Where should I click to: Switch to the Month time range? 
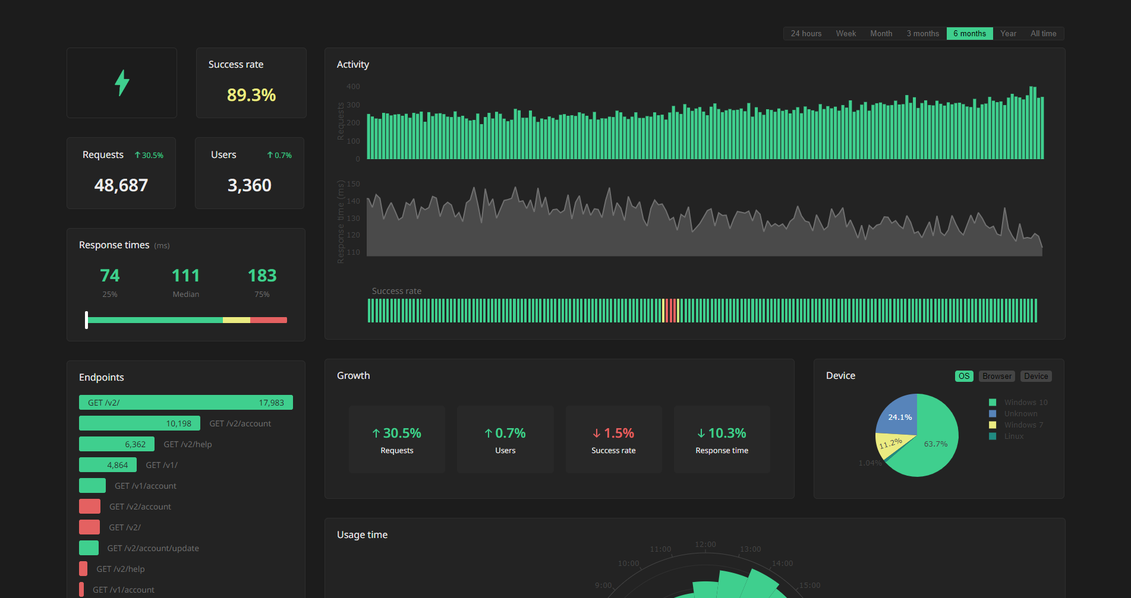point(881,34)
